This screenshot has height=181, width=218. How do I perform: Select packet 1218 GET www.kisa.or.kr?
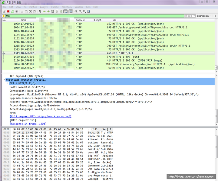(x=108, y=46)
